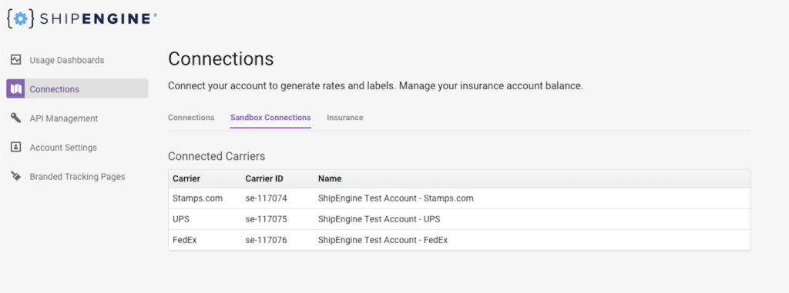Click carrier ID se-117075
Viewport: 789px width, 293px height.
pos(266,220)
